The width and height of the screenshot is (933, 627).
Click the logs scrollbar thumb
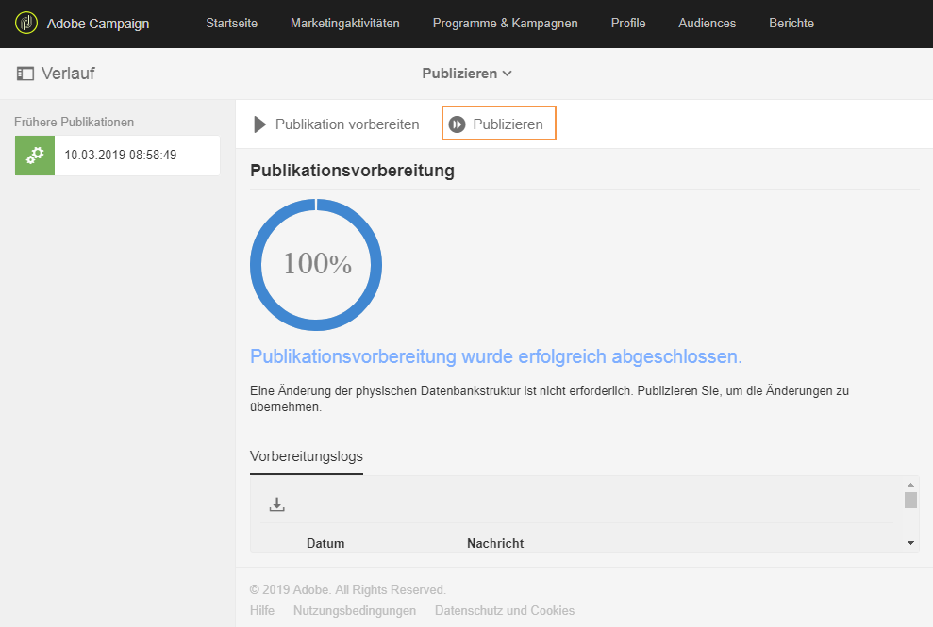pyautogui.click(x=910, y=500)
